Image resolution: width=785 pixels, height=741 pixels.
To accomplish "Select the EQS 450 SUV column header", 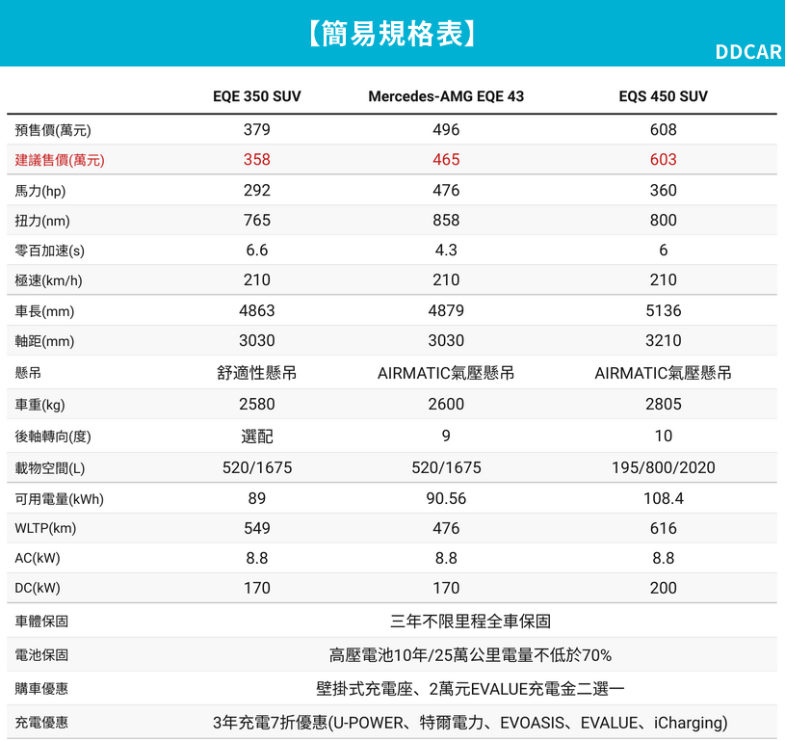I will pos(663,96).
